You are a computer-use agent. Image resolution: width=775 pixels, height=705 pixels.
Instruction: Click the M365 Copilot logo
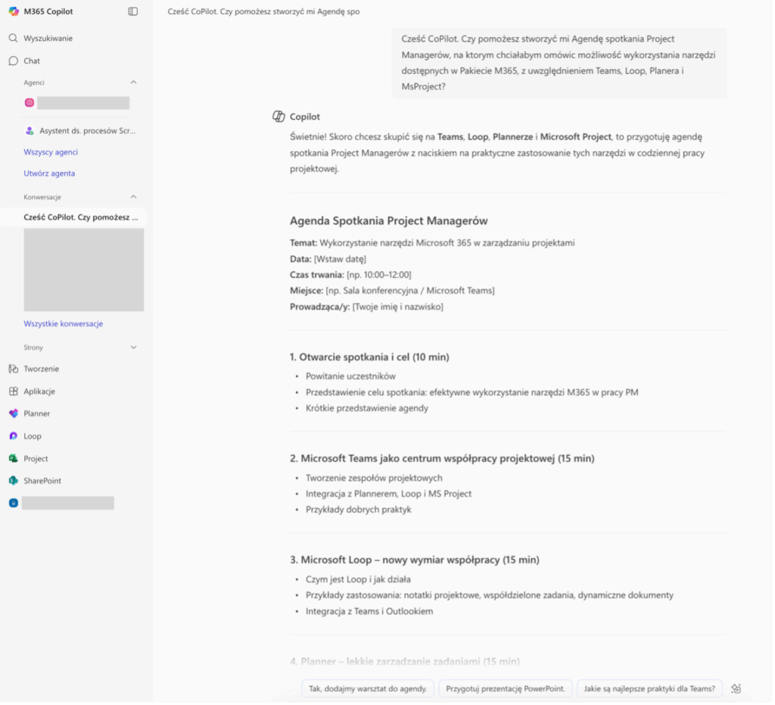[x=14, y=11]
